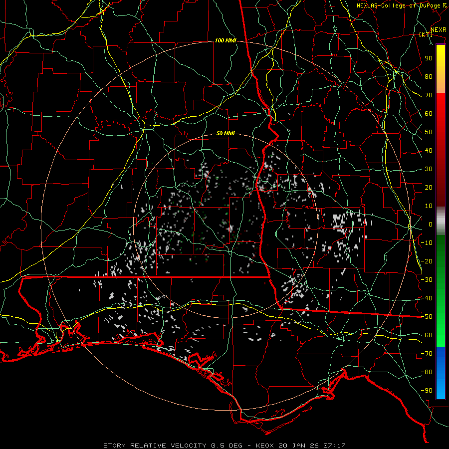
Task: Click the positive 50 scale value
Action: pyautogui.click(x=429, y=132)
